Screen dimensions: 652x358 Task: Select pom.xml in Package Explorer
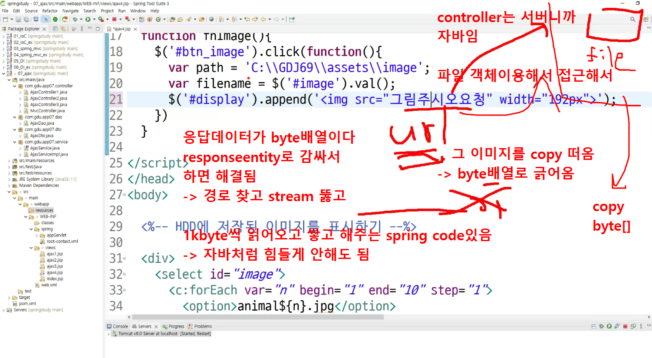(24, 304)
